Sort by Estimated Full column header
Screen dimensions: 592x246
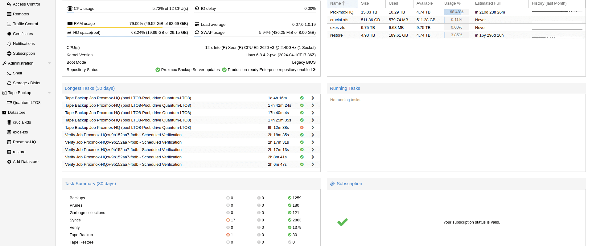click(500, 3)
